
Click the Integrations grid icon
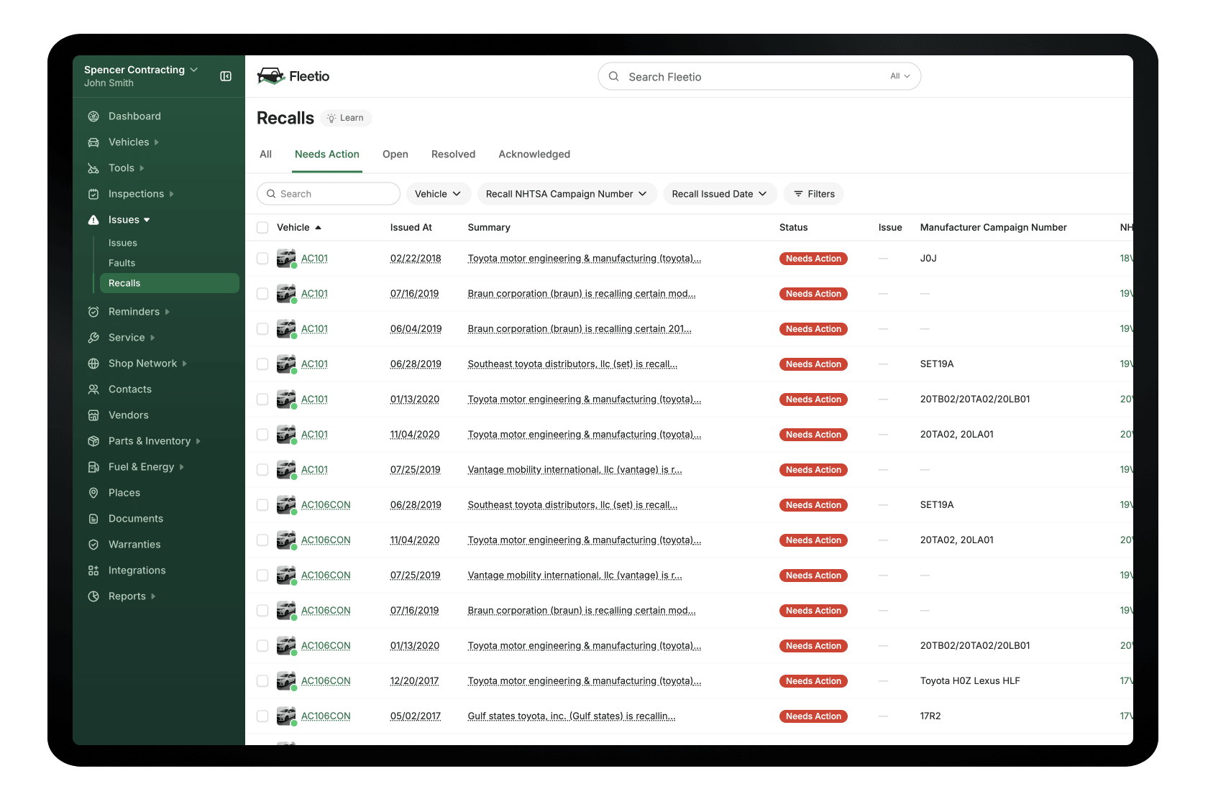(x=93, y=571)
